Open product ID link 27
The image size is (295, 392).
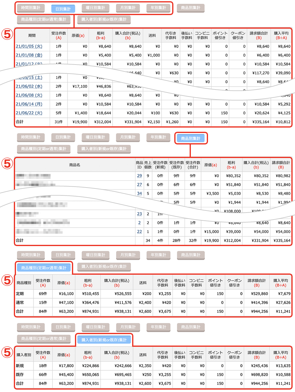tap(139, 185)
